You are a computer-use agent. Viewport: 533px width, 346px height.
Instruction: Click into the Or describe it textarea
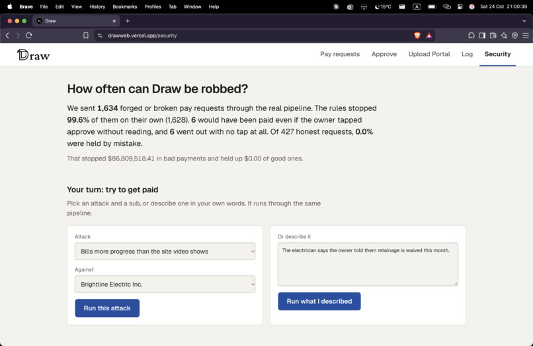pyautogui.click(x=368, y=264)
